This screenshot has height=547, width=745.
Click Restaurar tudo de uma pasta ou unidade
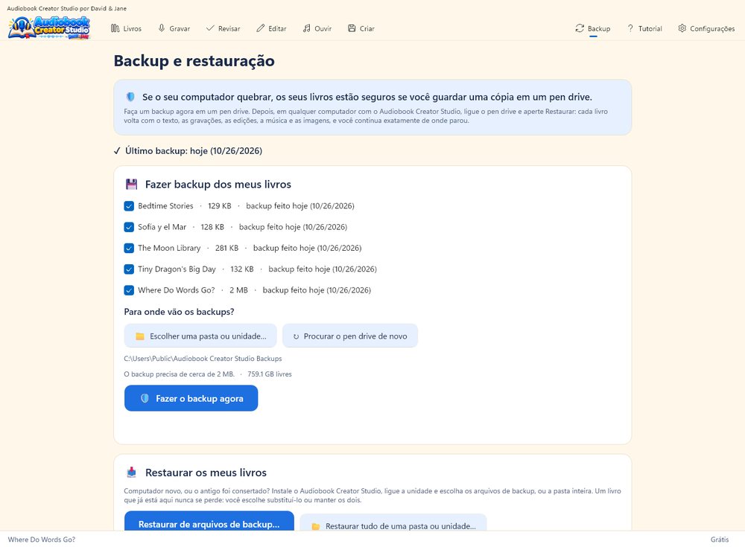click(x=393, y=522)
